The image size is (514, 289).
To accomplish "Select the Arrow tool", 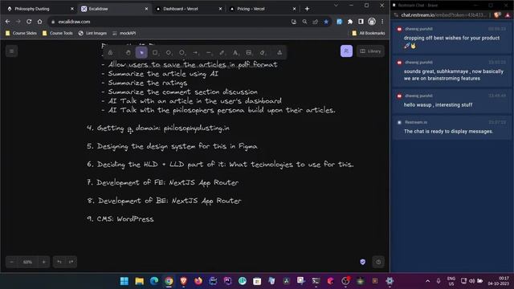I will pos(195,52).
